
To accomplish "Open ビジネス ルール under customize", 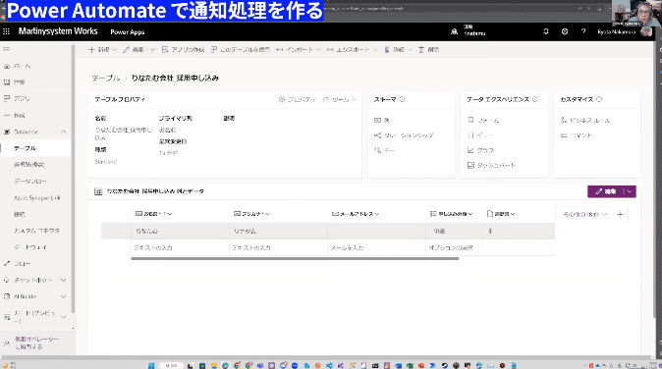I will 585,120.
